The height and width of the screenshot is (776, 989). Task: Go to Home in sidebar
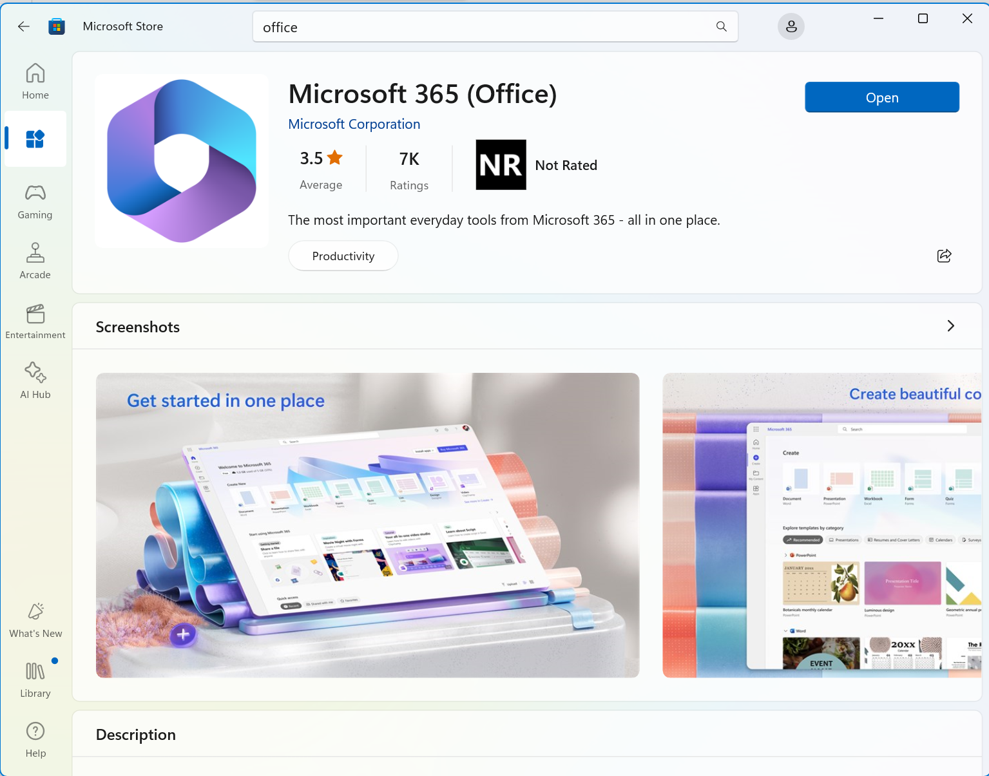click(x=35, y=81)
